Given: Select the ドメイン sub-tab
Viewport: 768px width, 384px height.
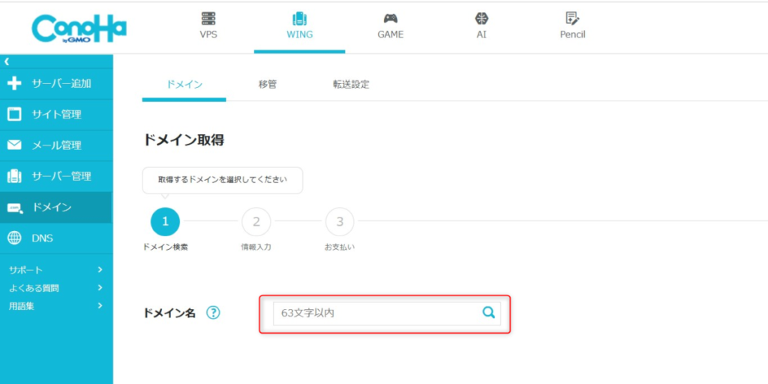Looking at the screenshot, I should click(x=184, y=85).
